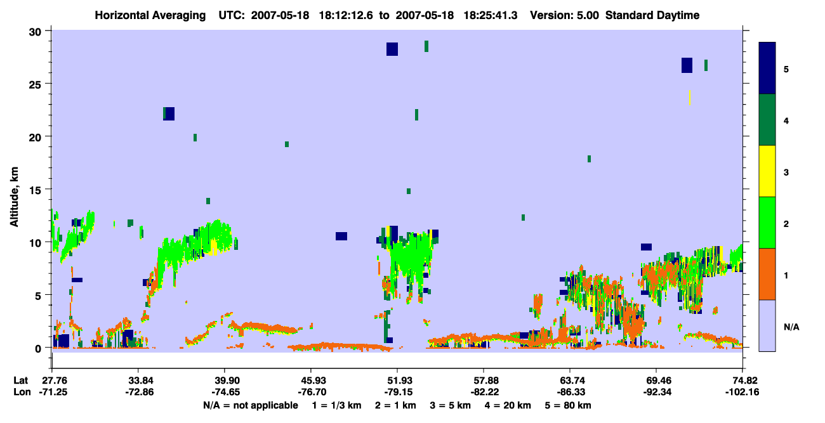Click the lavender N/A colorbar segment
Image resolution: width=825 pixels, height=423 pixels.
pos(767,325)
